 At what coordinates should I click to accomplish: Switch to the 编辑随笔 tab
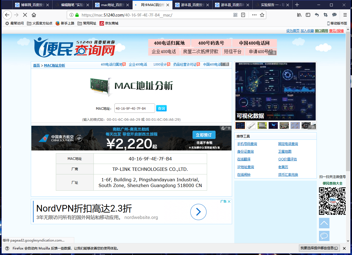(x=72, y=5)
